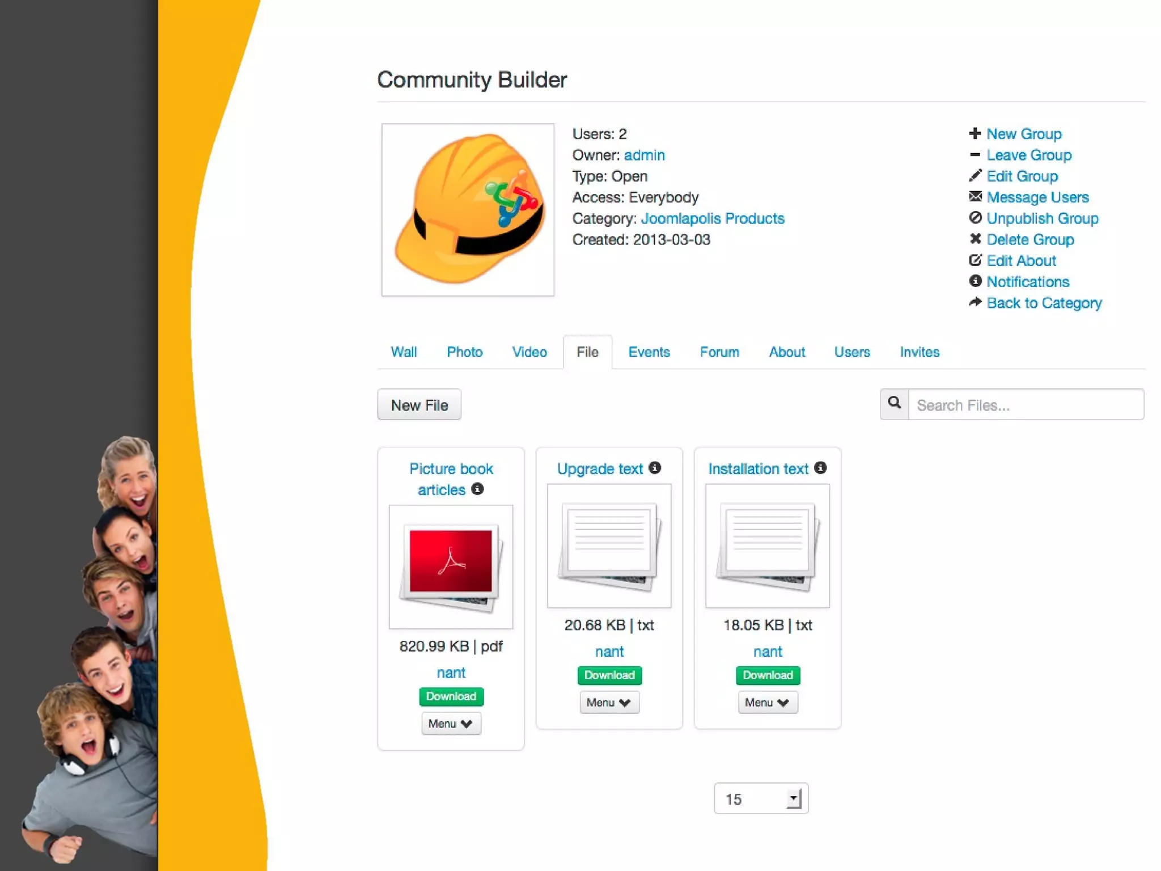Open the Menu dropdown under Picture book articles
The image size is (1161, 871).
[x=451, y=724]
